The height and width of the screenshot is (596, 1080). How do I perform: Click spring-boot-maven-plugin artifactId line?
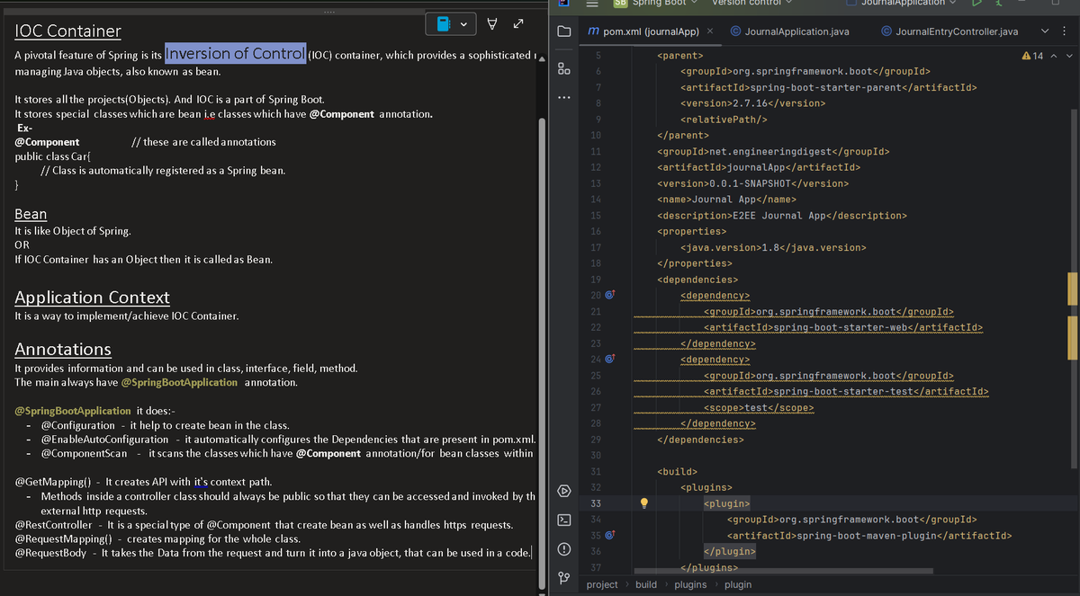pos(868,536)
